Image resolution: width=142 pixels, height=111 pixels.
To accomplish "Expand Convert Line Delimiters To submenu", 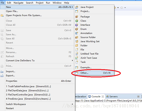I will (x=72, y=61).
